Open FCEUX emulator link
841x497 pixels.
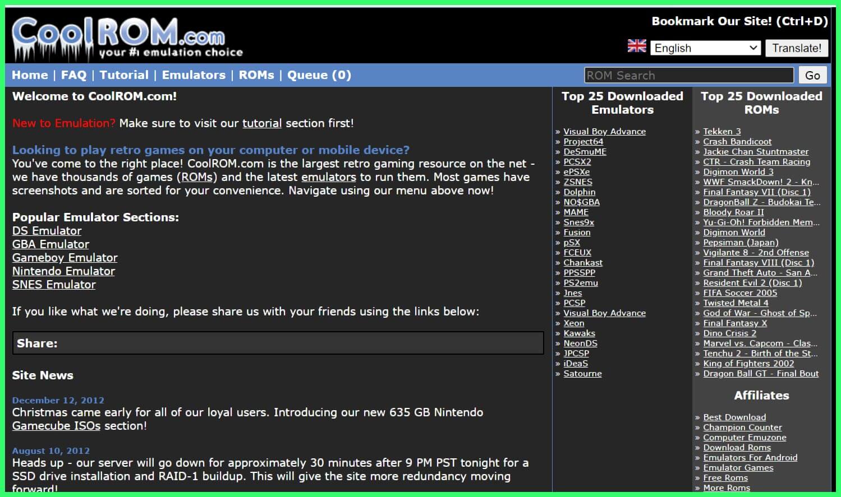point(577,253)
